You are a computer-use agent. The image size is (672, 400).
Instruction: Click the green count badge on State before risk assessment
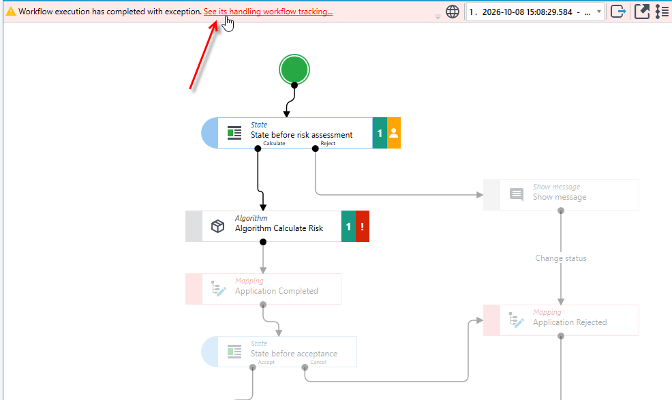pos(380,133)
